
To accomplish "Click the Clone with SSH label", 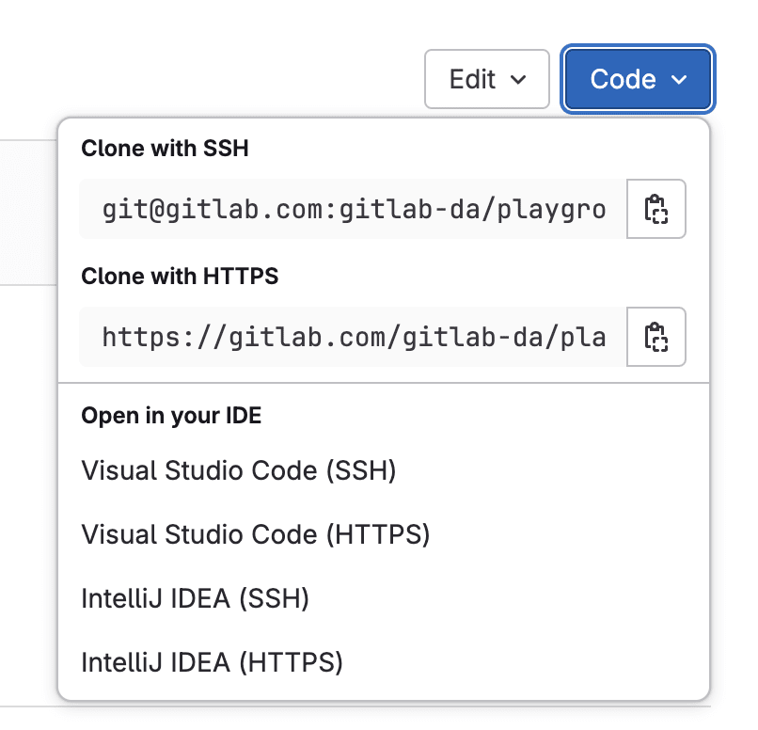I will tap(165, 148).
